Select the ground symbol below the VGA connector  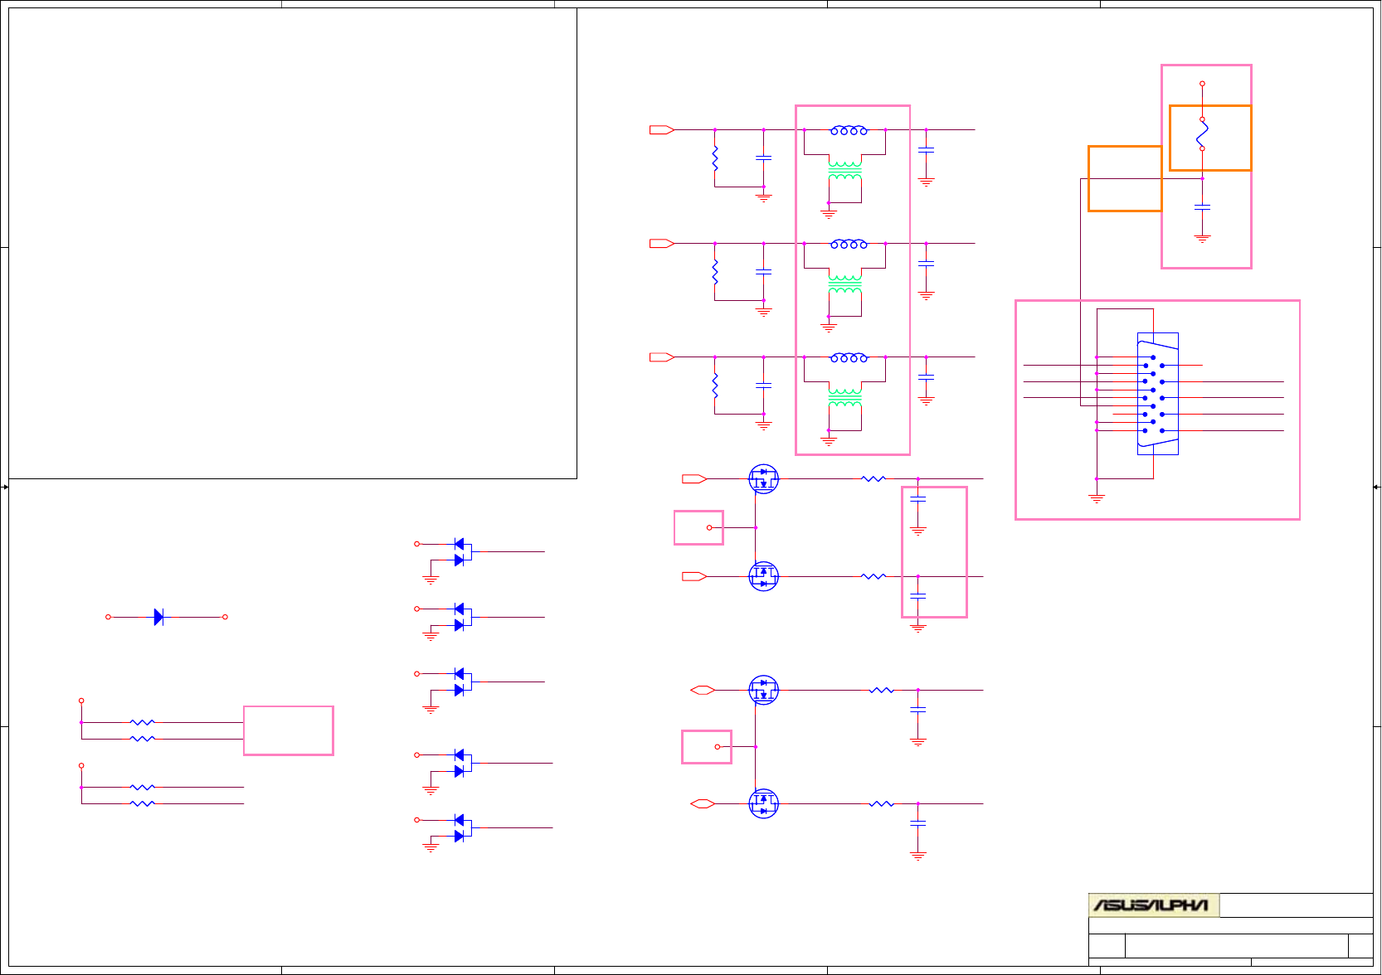tap(1097, 498)
